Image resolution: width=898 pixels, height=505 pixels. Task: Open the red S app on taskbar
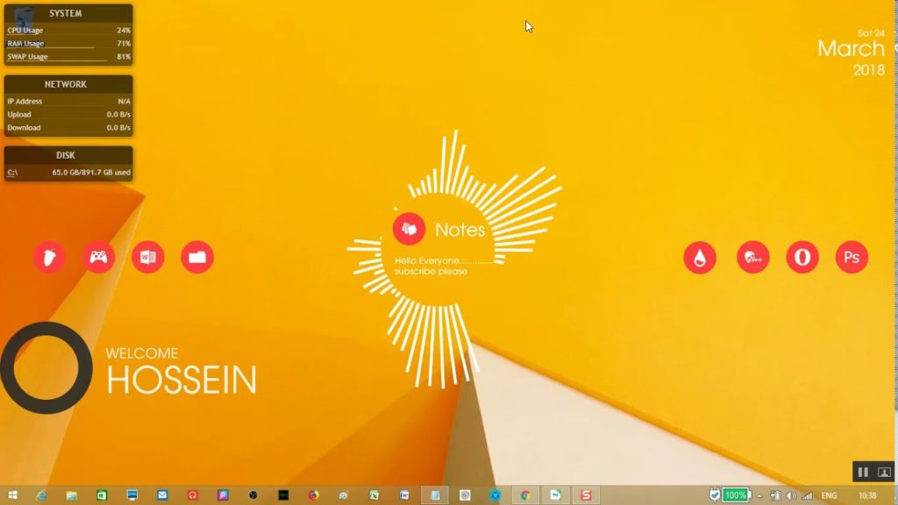586,495
